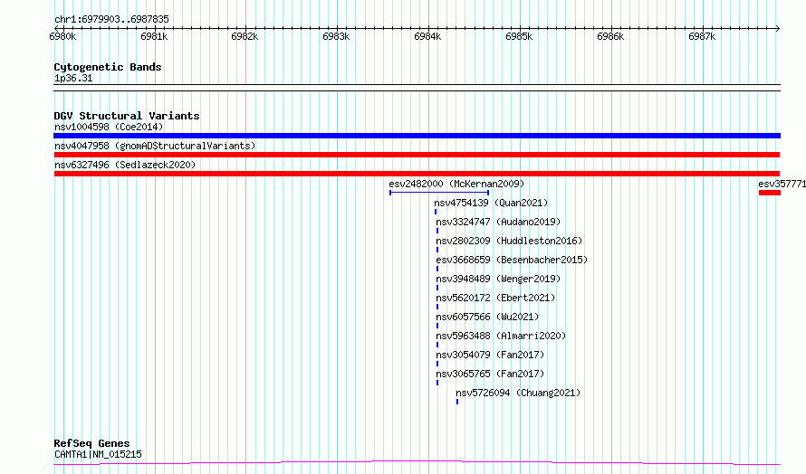Open the esv3668659 (Besenbacher2015) variant
The image size is (806, 474).
pyautogui.click(x=512, y=260)
